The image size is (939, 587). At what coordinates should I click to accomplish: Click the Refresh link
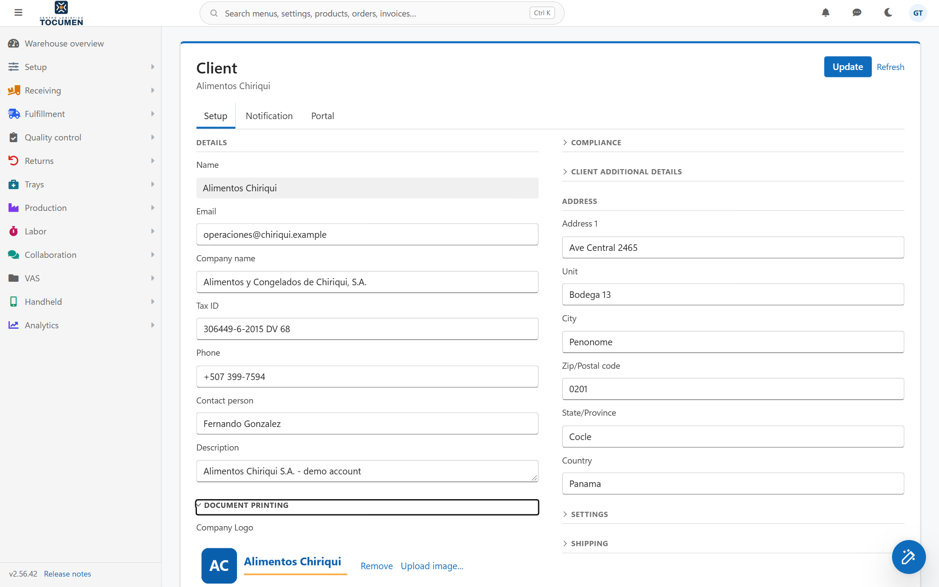(x=890, y=67)
